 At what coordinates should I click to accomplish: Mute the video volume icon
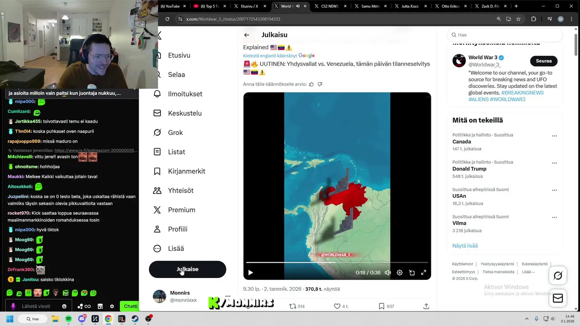[388, 273]
